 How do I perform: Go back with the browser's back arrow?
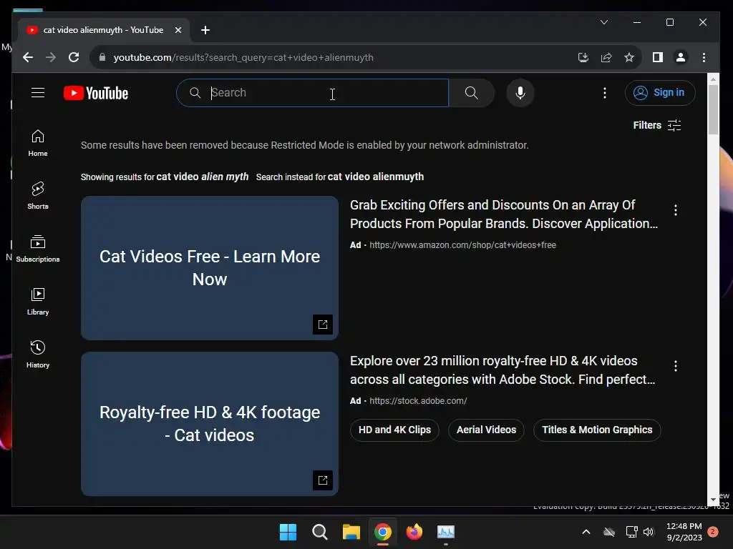pos(28,57)
